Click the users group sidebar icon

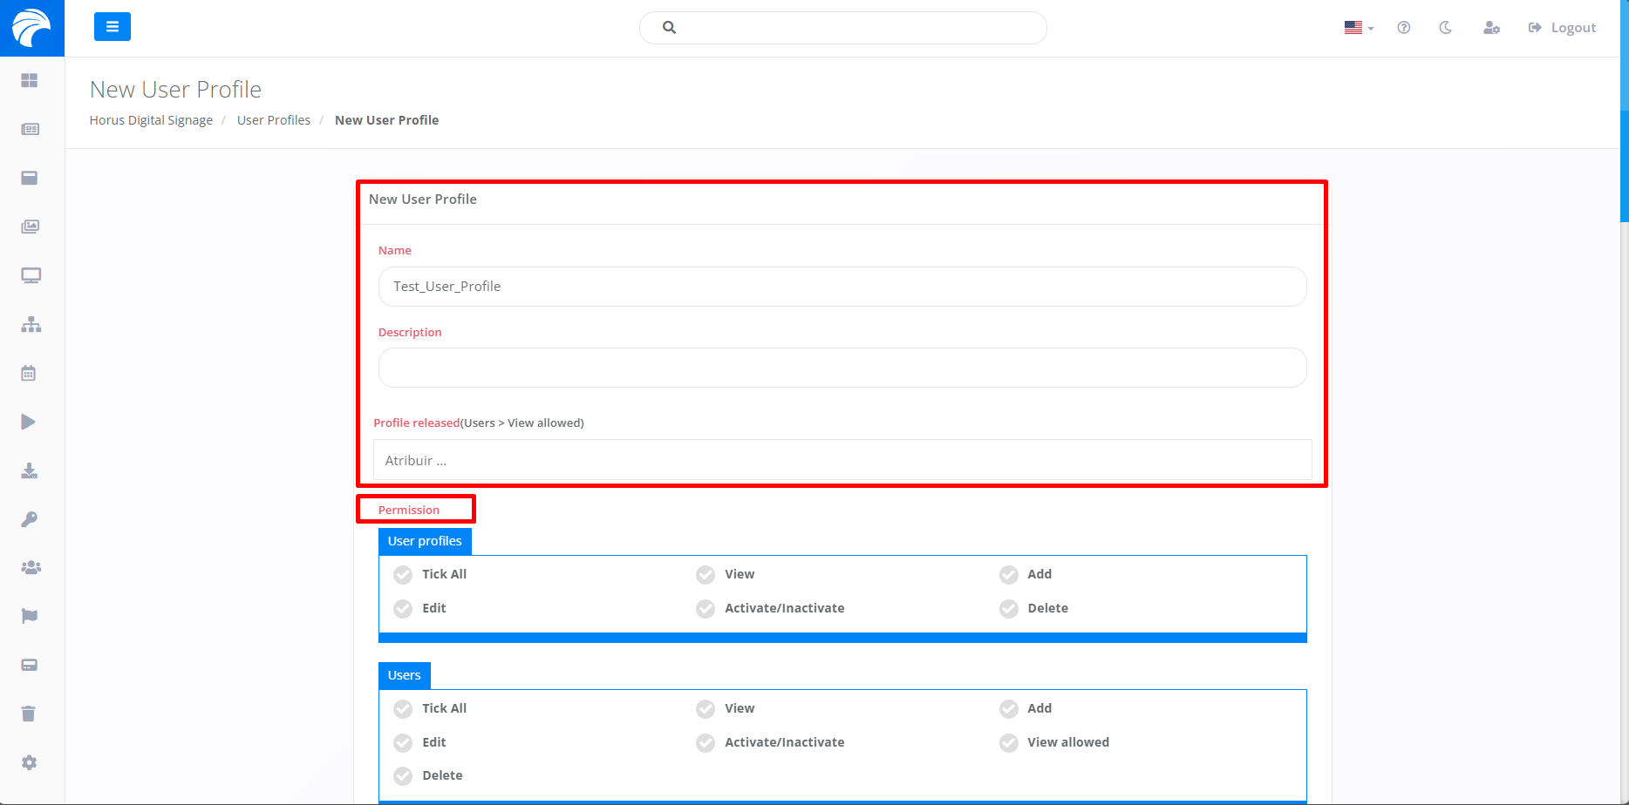click(31, 568)
